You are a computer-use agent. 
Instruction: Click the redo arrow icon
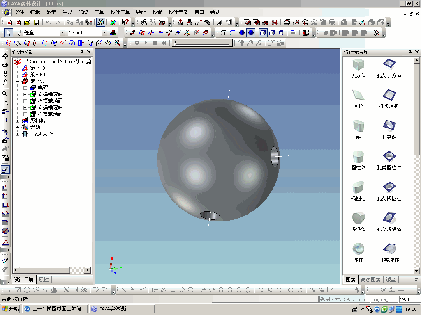(x=58, y=23)
